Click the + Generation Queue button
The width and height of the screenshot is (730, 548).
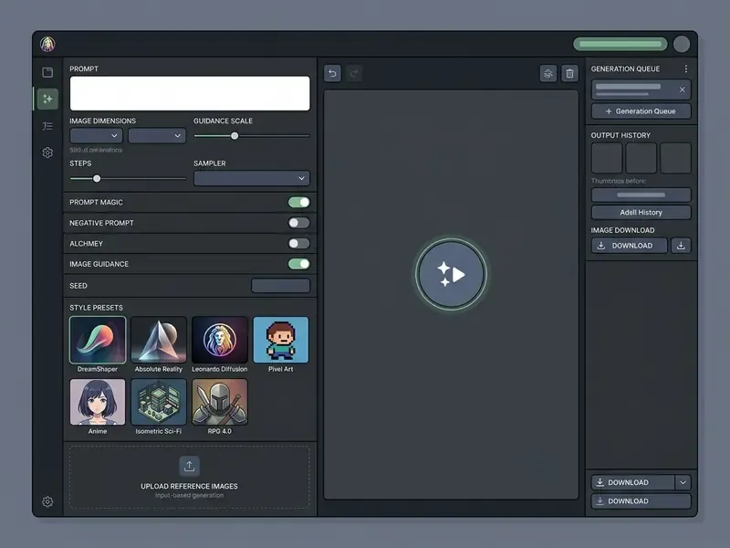641,111
